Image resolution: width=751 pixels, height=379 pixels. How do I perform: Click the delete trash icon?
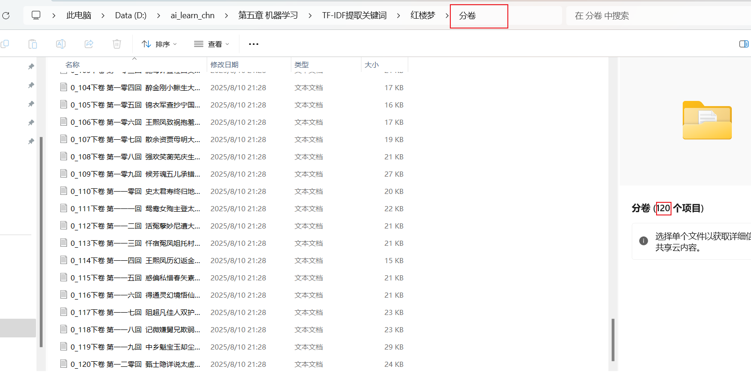[117, 44]
